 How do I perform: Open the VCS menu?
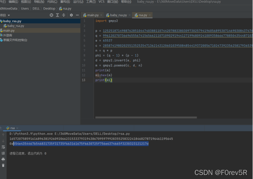pyautogui.click(x=102, y=1)
